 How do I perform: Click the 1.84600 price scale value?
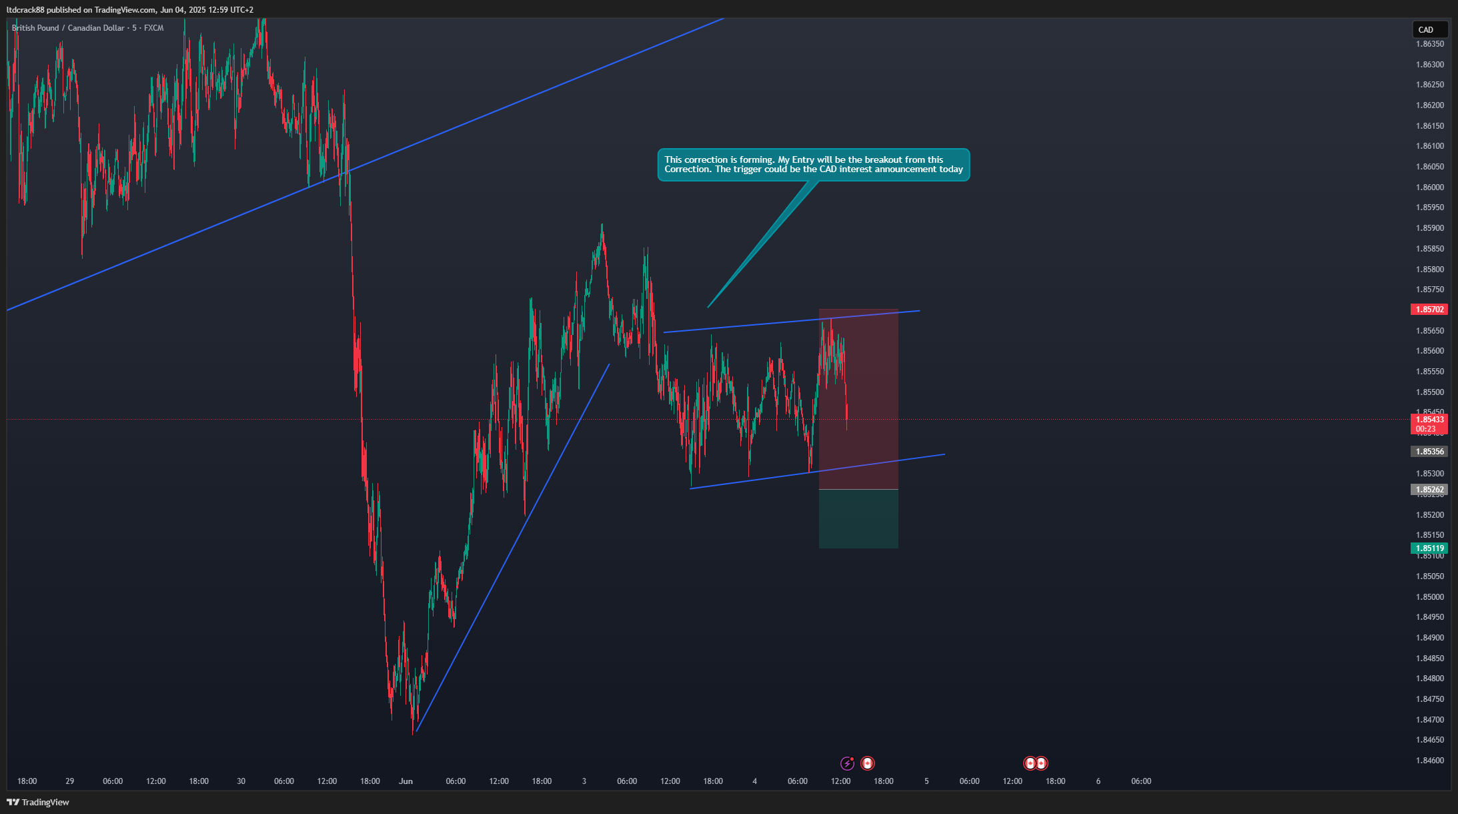tap(1430, 761)
